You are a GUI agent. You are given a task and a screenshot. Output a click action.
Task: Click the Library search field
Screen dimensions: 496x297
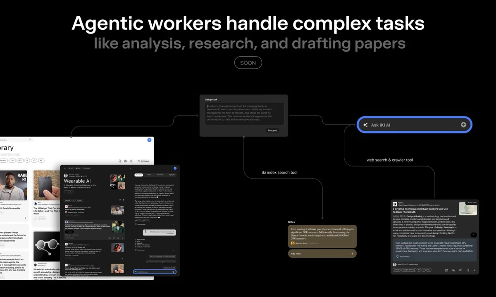(x=16, y=140)
